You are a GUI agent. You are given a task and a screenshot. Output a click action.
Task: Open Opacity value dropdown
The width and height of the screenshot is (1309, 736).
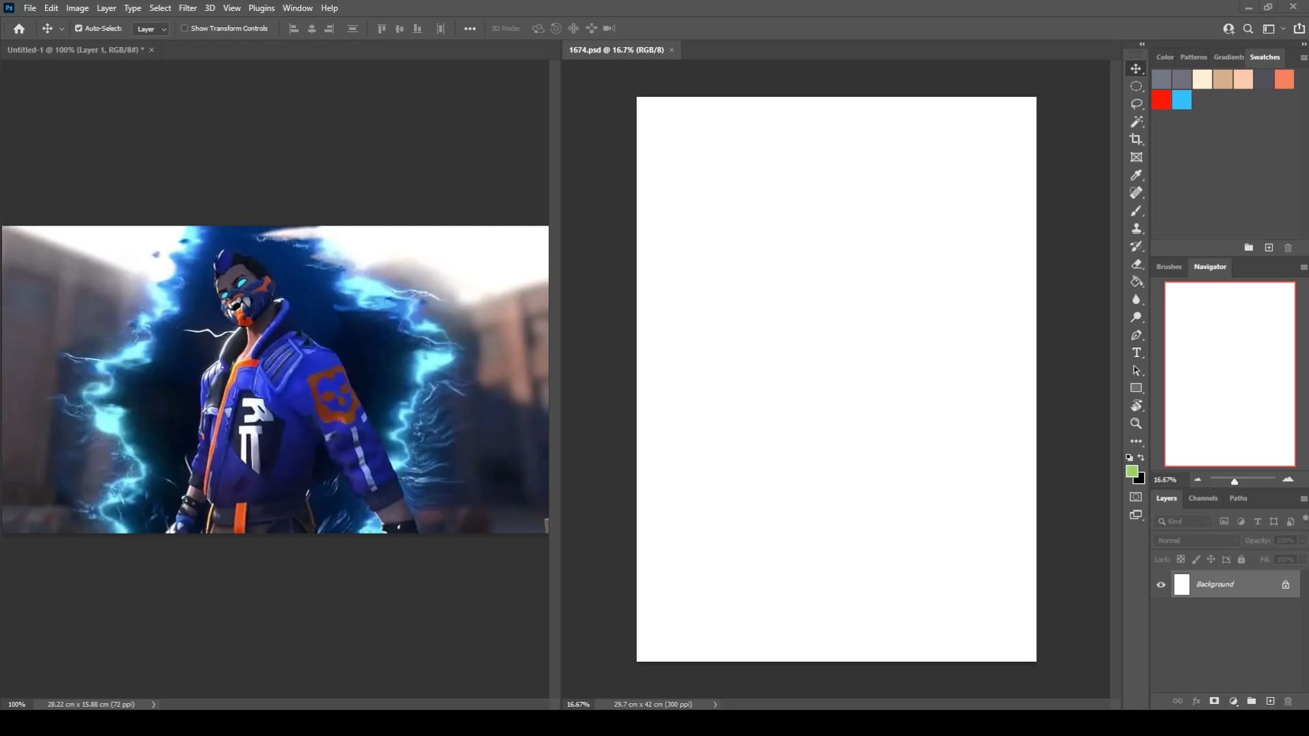point(1303,540)
